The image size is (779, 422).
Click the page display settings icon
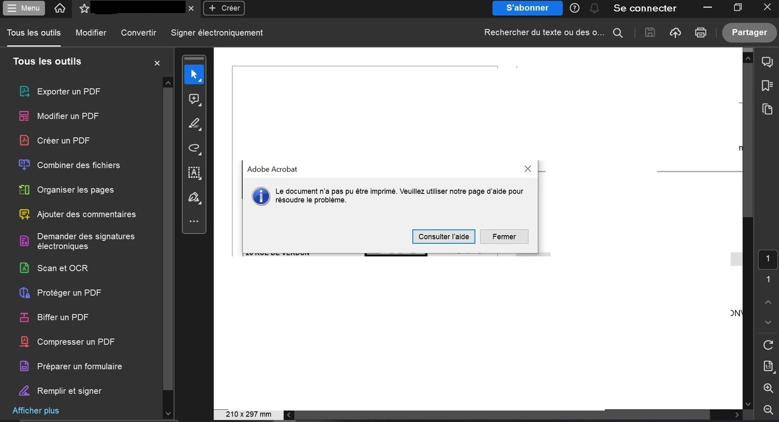pyautogui.click(x=767, y=367)
